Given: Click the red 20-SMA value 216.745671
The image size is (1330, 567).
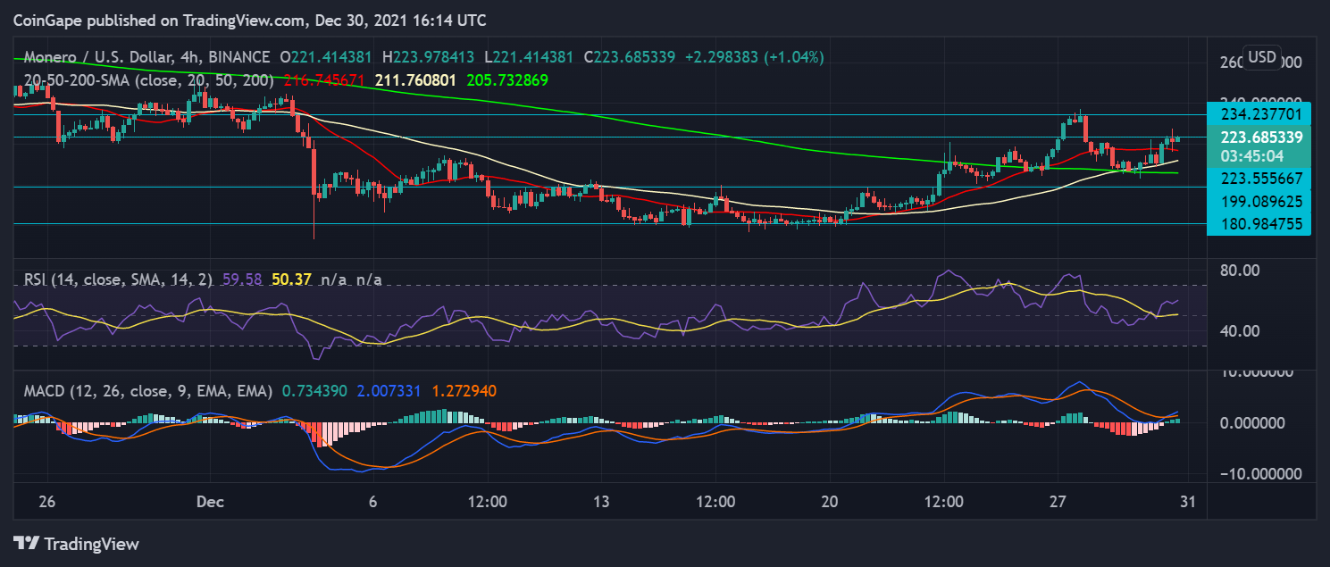Looking at the screenshot, I should (x=323, y=80).
